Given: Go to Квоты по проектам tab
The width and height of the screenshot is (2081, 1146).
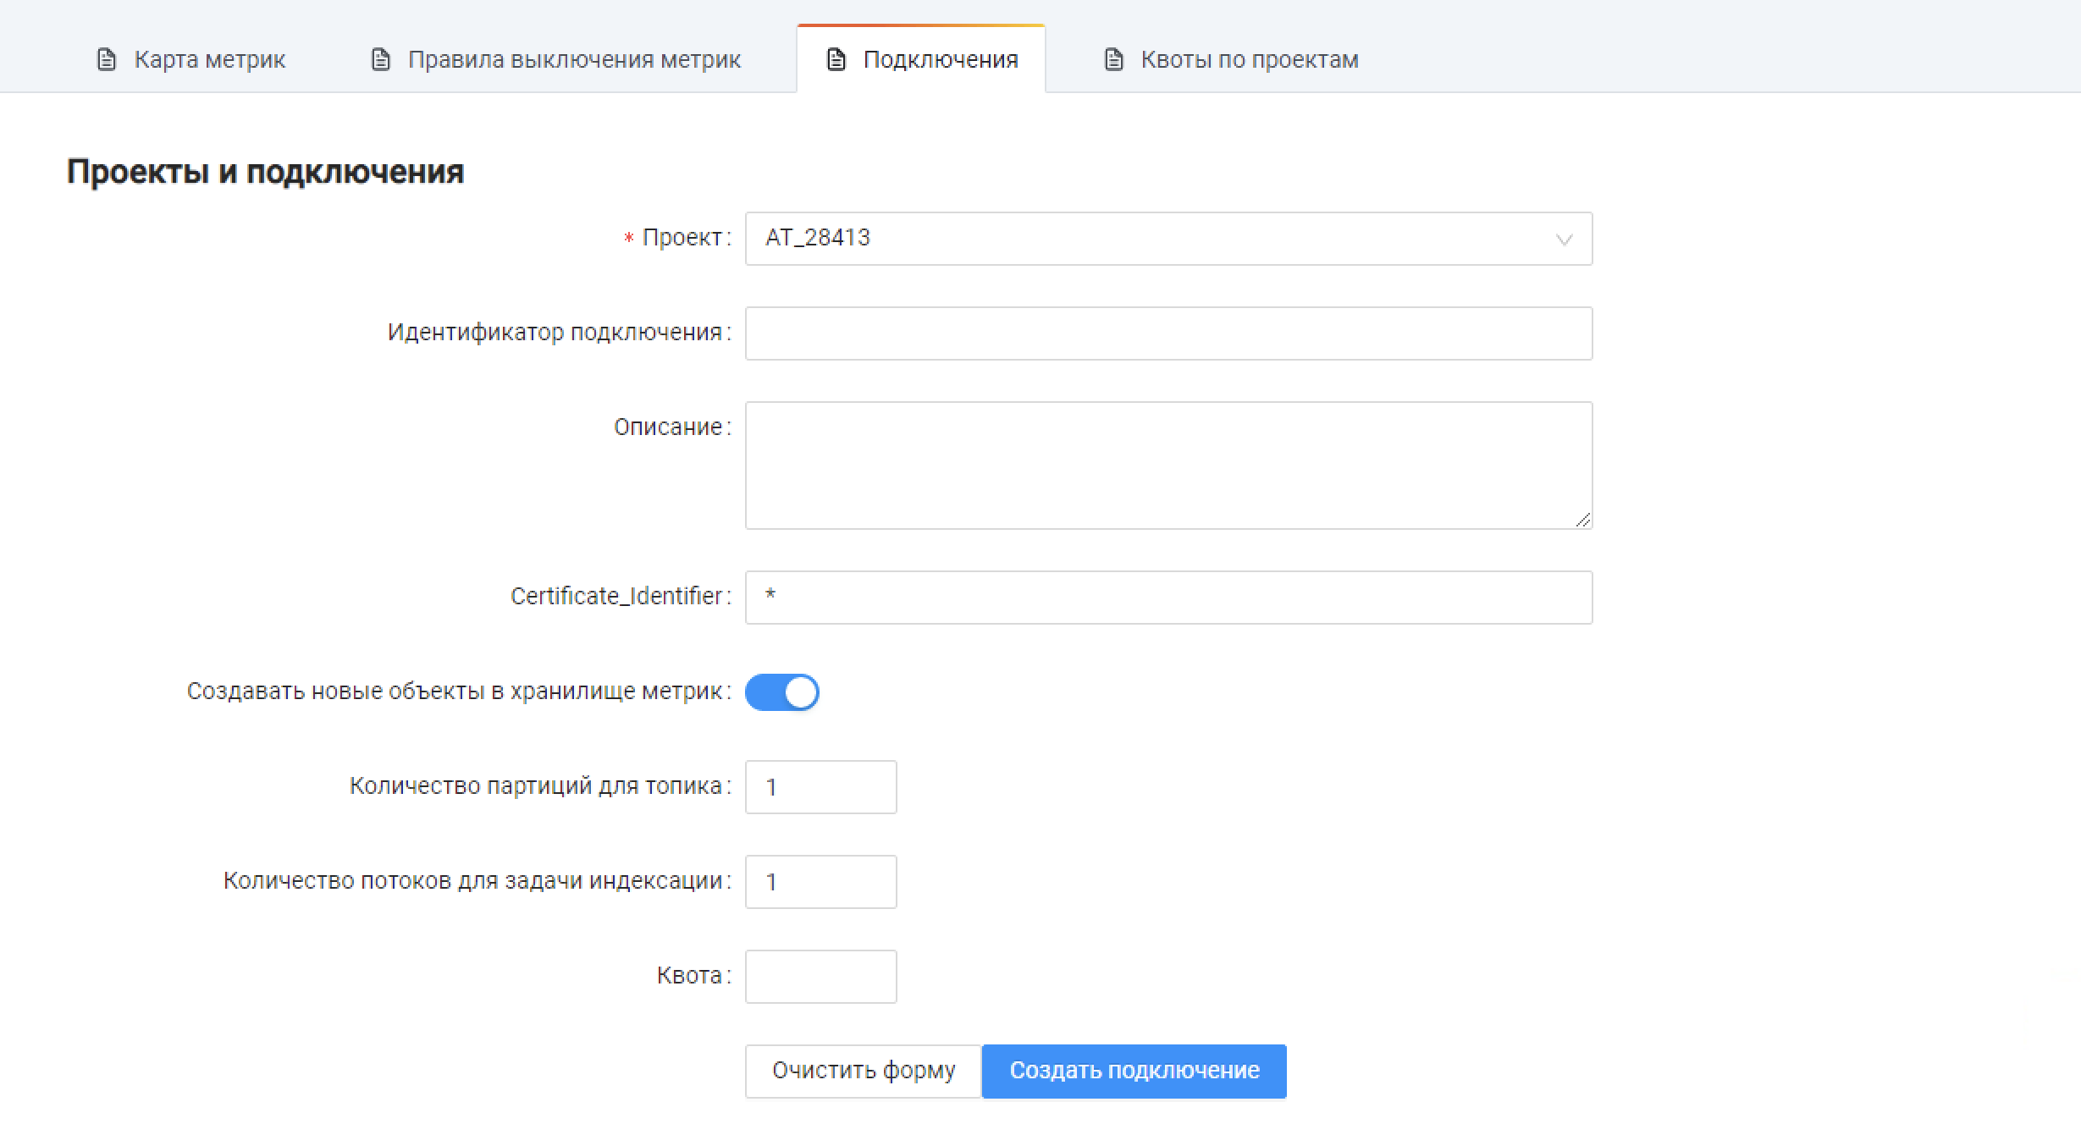Looking at the screenshot, I should (1249, 59).
